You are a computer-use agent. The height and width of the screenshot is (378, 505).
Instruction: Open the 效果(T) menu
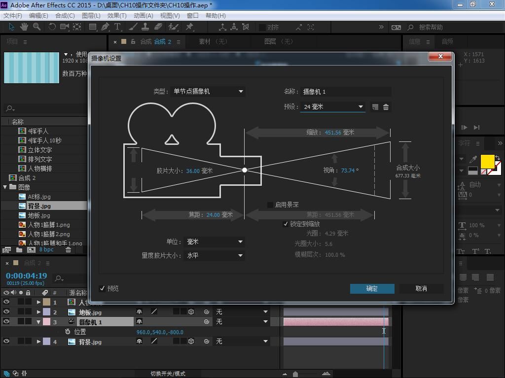[117, 15]
